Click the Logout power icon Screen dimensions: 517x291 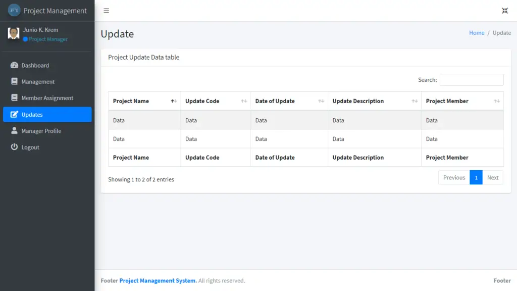(14, 147)
